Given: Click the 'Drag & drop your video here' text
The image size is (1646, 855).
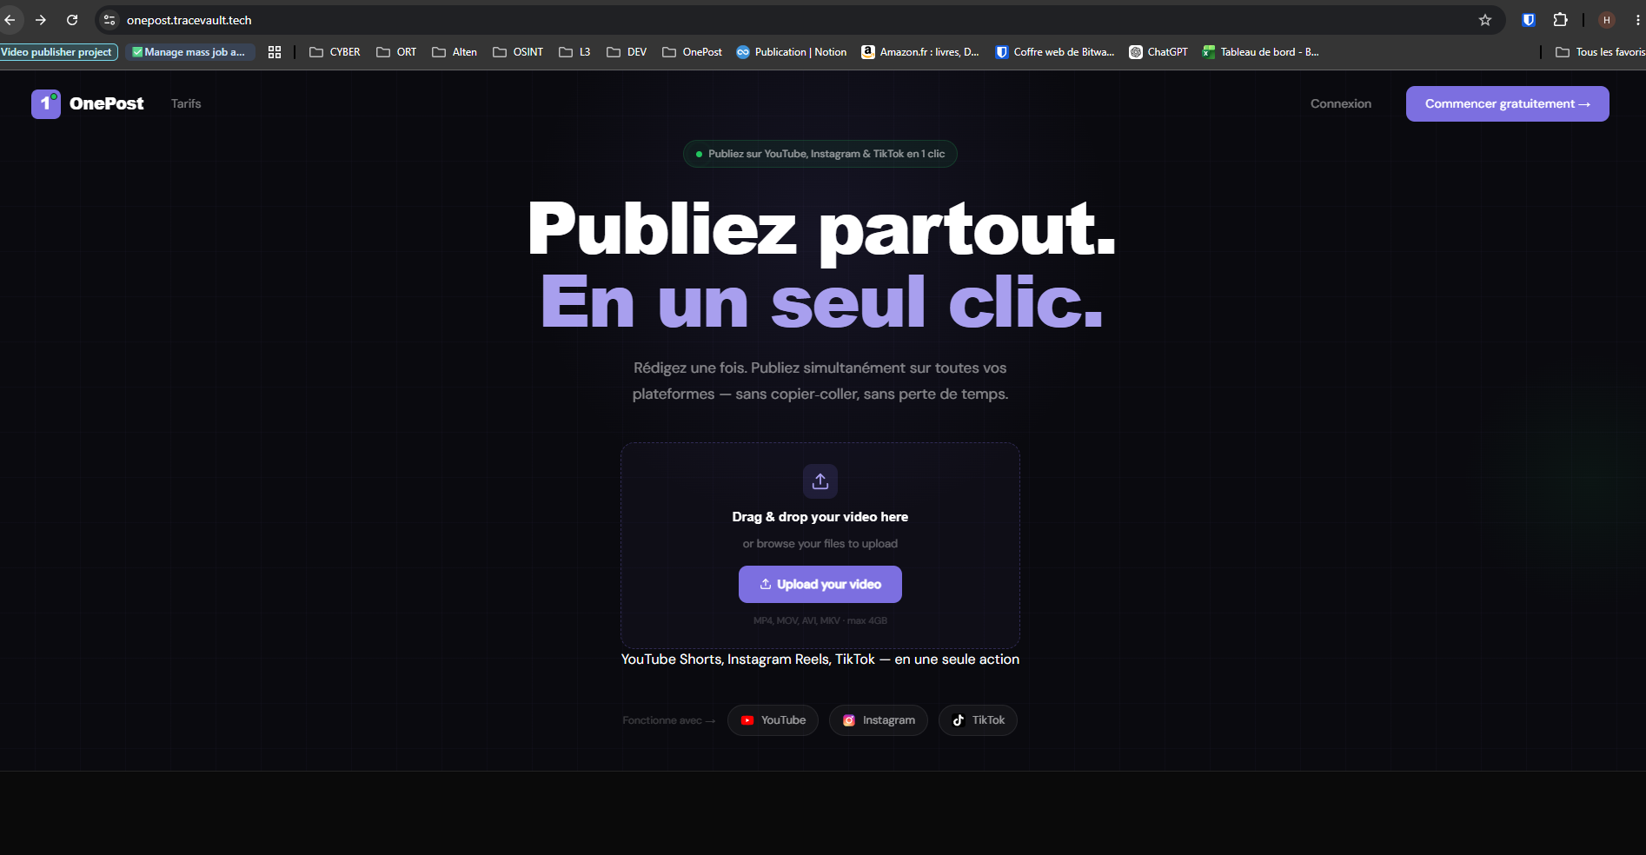Looking at the screenshot, I should tap(820, 517).
